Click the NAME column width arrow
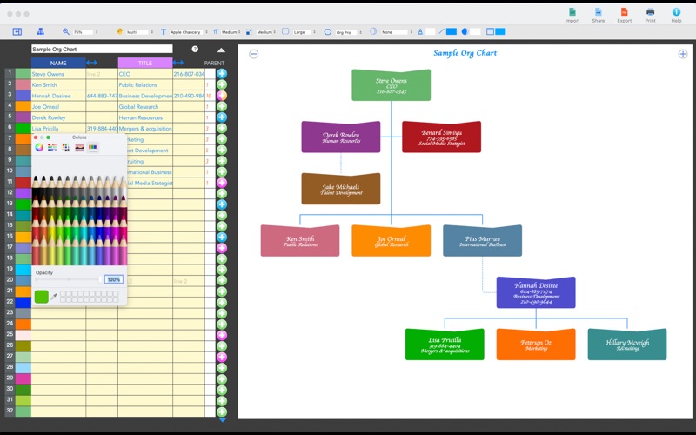 [91, 63]
